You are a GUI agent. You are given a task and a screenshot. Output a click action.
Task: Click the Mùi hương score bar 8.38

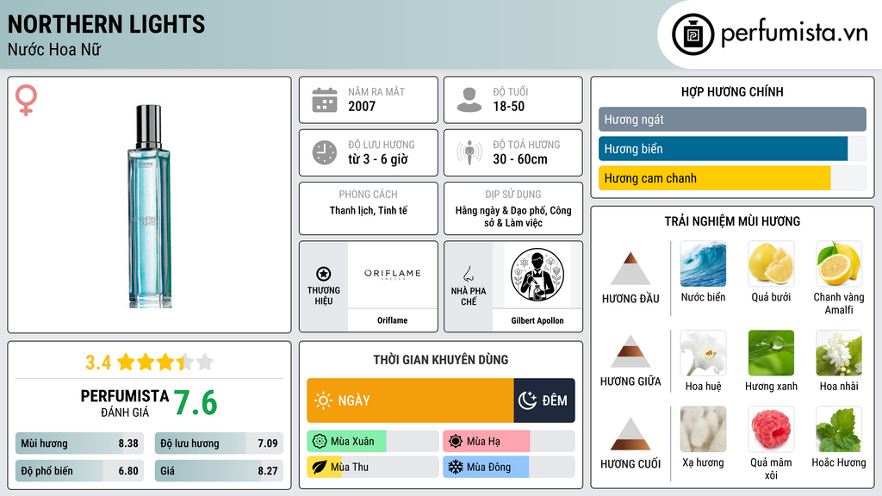[79, 443]
